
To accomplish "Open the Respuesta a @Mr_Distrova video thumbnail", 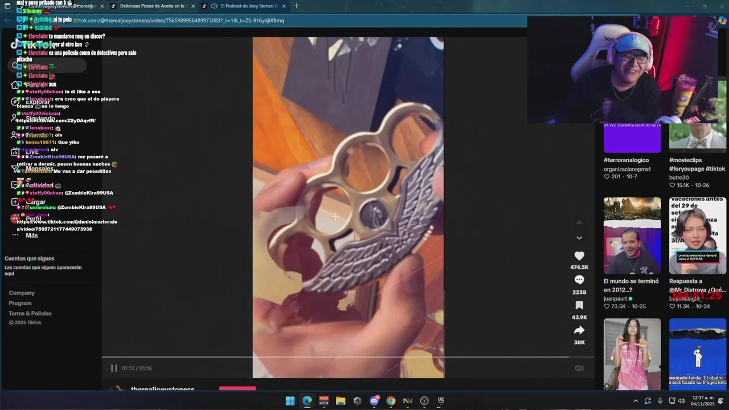I will tap(698, 236).
